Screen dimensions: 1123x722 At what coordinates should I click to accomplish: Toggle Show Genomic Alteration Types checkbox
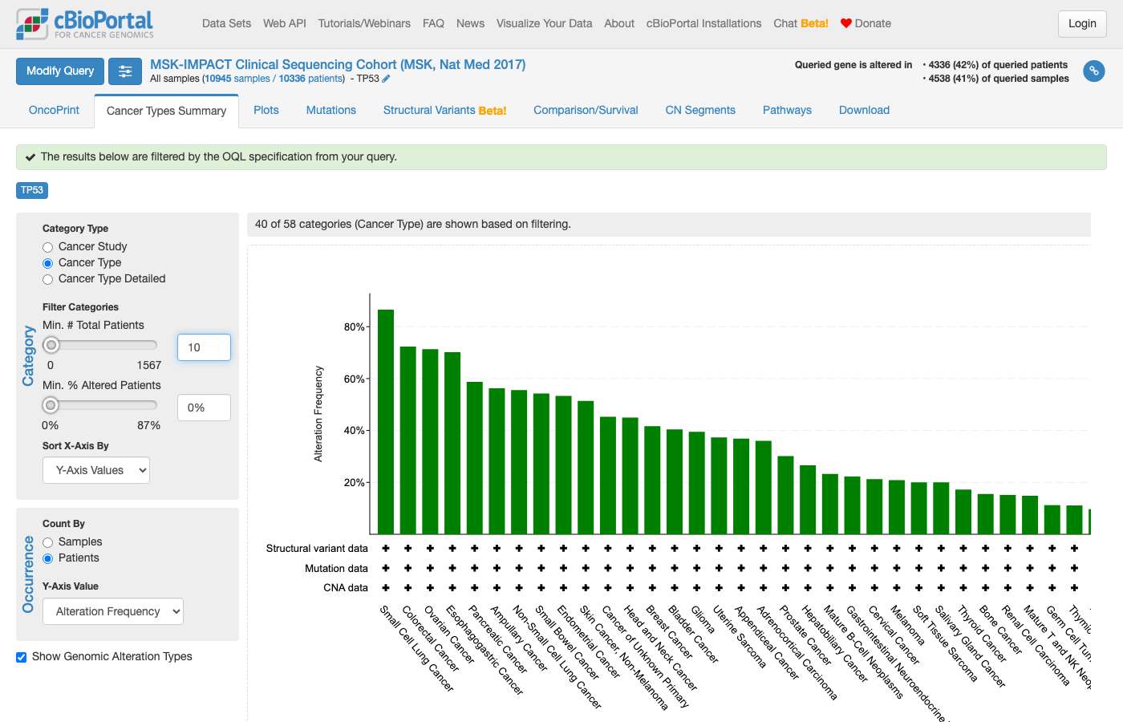[22, 657]
